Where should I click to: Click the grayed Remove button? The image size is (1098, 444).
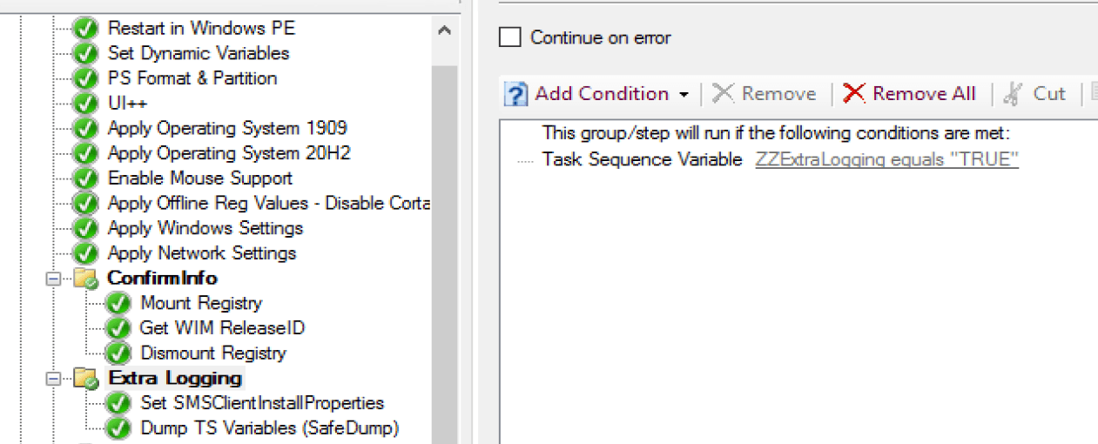pyautogui.click(x=765, y=94)
